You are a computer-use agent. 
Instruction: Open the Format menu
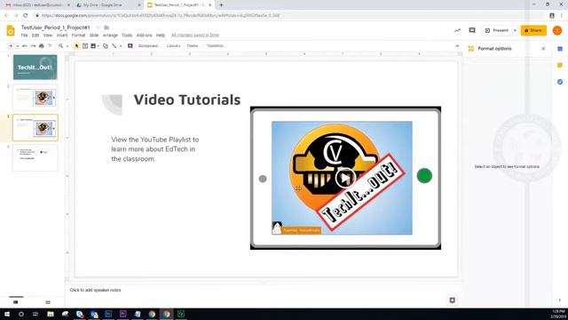pyautogui.click(x=78, y=36)
